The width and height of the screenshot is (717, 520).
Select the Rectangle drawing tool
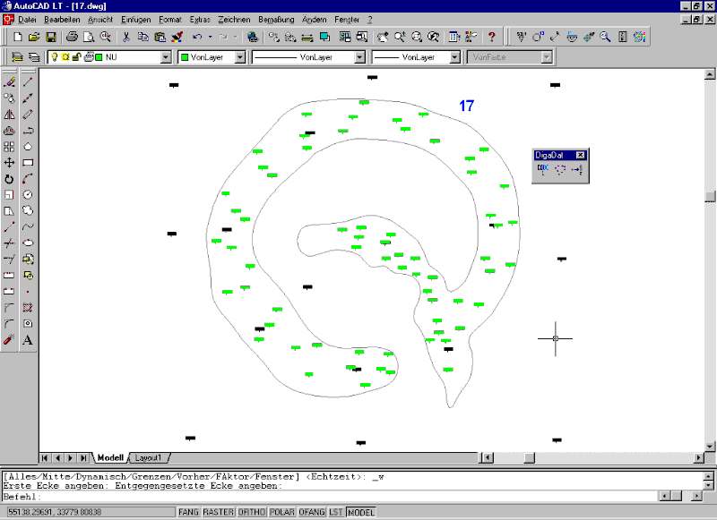click(x=28, y=162)
